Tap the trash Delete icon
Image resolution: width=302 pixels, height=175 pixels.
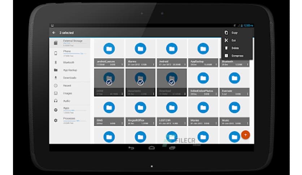click(x=226, y=48)
